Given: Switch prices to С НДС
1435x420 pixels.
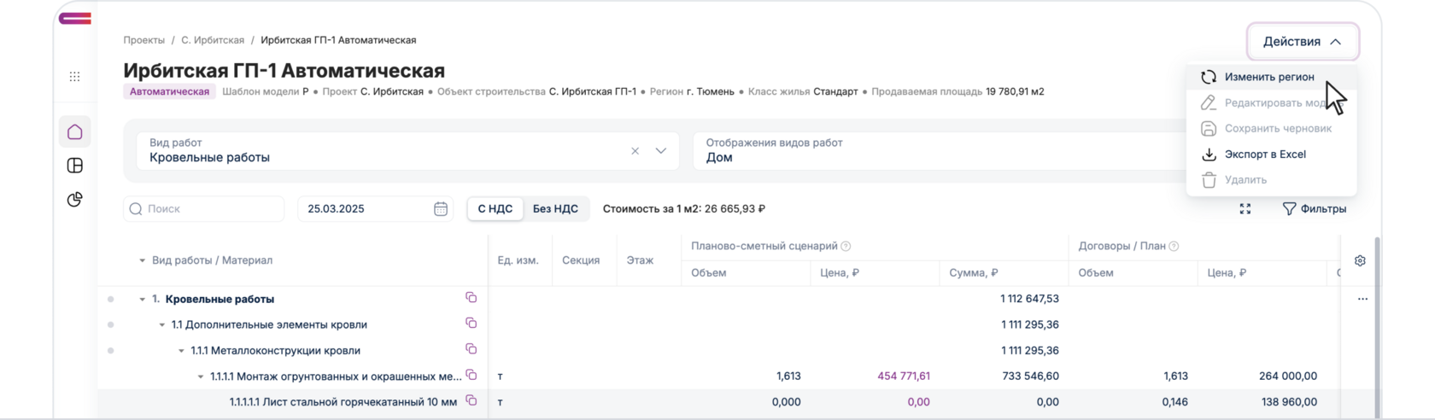Looking at the screenshot, I should (495, 208).
